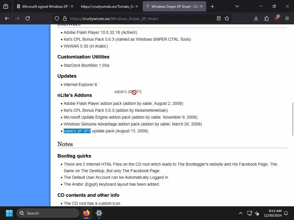Click the "Notes" section heading
Viewport: 294px width, 220px height.
coord(65,144)
